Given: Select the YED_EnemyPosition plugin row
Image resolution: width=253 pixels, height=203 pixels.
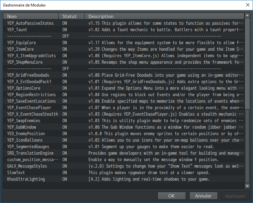Looking at the screenshot, I should 124,133.
